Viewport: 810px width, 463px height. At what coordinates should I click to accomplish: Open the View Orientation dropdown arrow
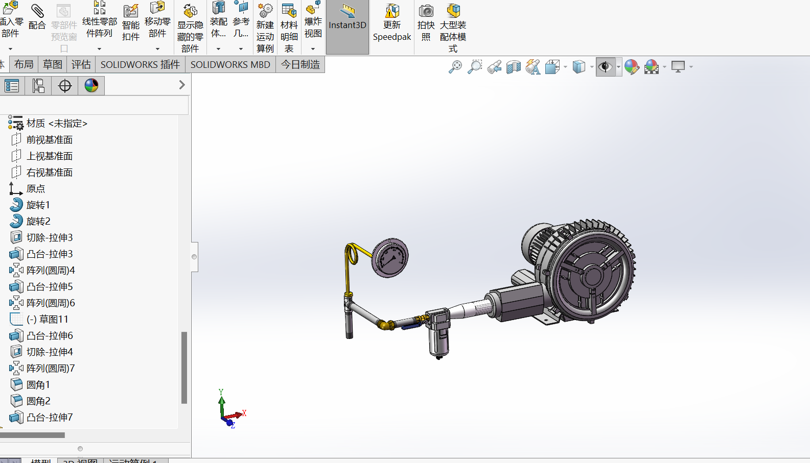pos(565,67)
